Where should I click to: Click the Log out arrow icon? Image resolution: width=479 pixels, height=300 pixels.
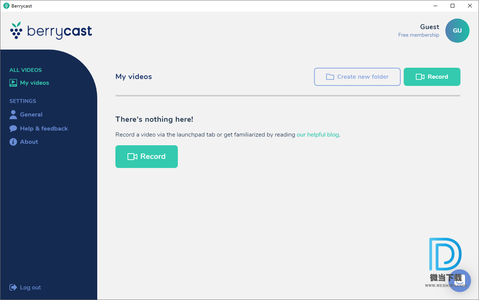click(13, 288)
